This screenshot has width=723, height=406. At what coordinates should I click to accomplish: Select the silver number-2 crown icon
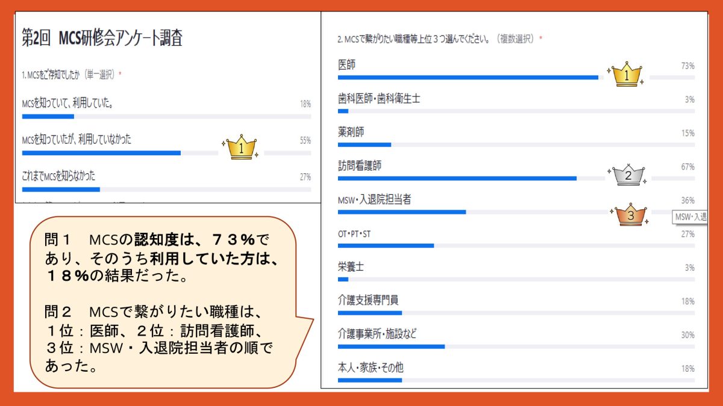pyautogui.click(x=628, y=174)
